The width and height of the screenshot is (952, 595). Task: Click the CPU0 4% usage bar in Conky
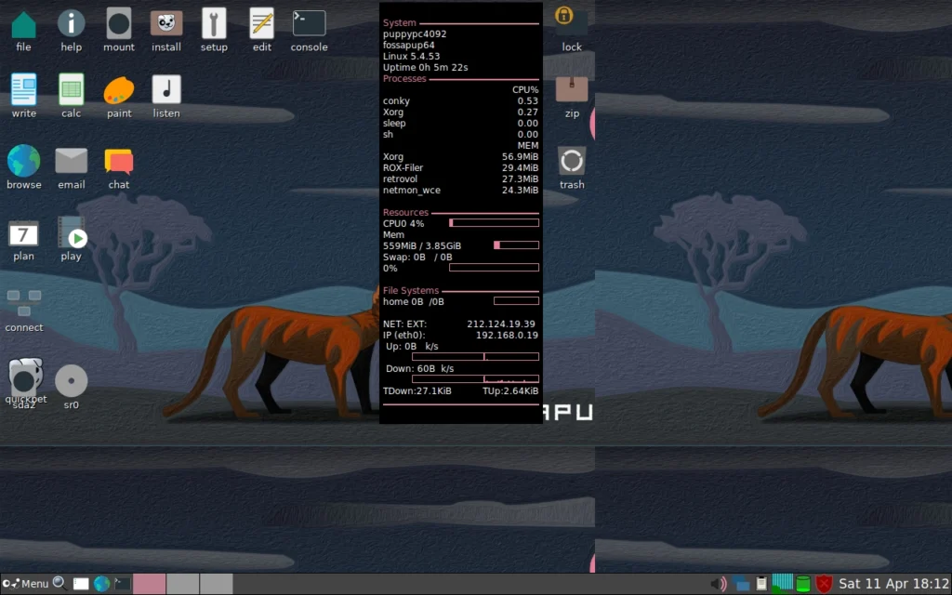coord(494,223)
